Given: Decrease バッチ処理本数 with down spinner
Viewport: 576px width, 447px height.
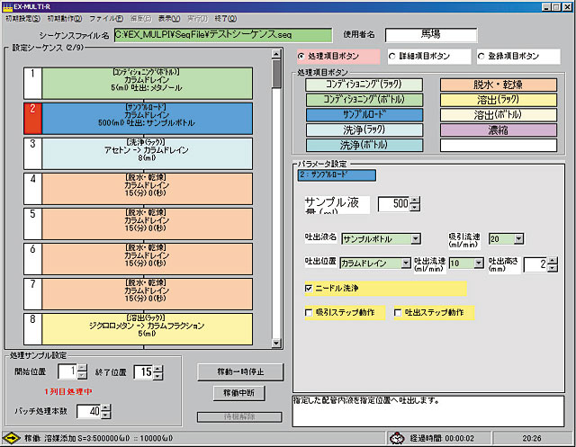Looking at the screenshot, I should [105, 416].
